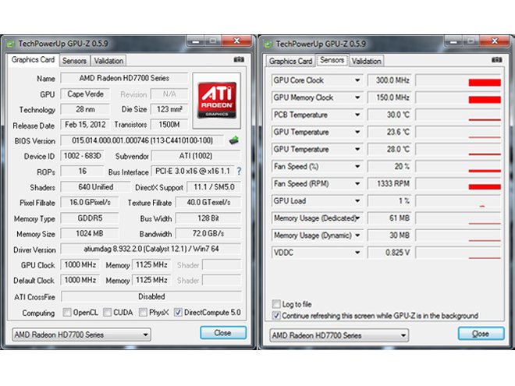
Task: Open VDDC sensor dropdown
Action: 357,253
